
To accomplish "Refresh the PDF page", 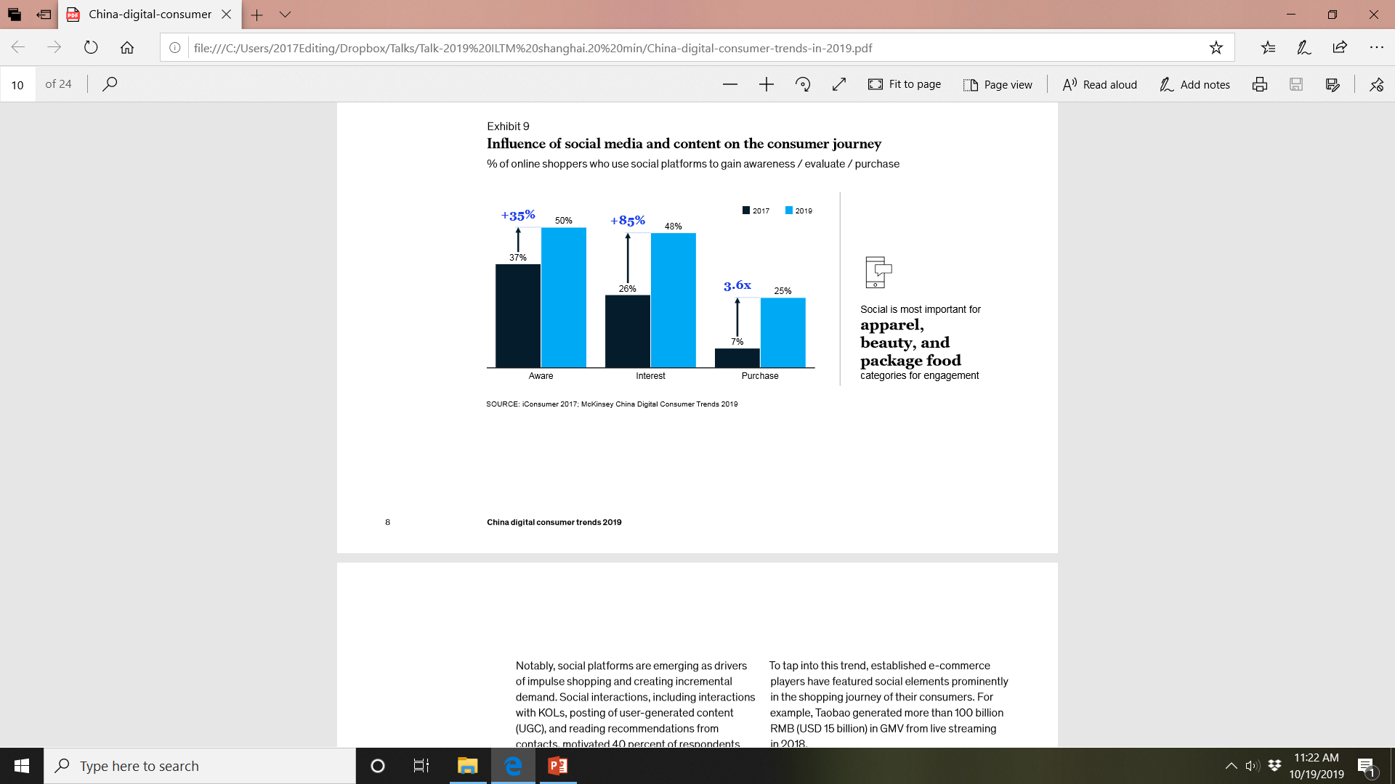I will click(x=91, y=48).
